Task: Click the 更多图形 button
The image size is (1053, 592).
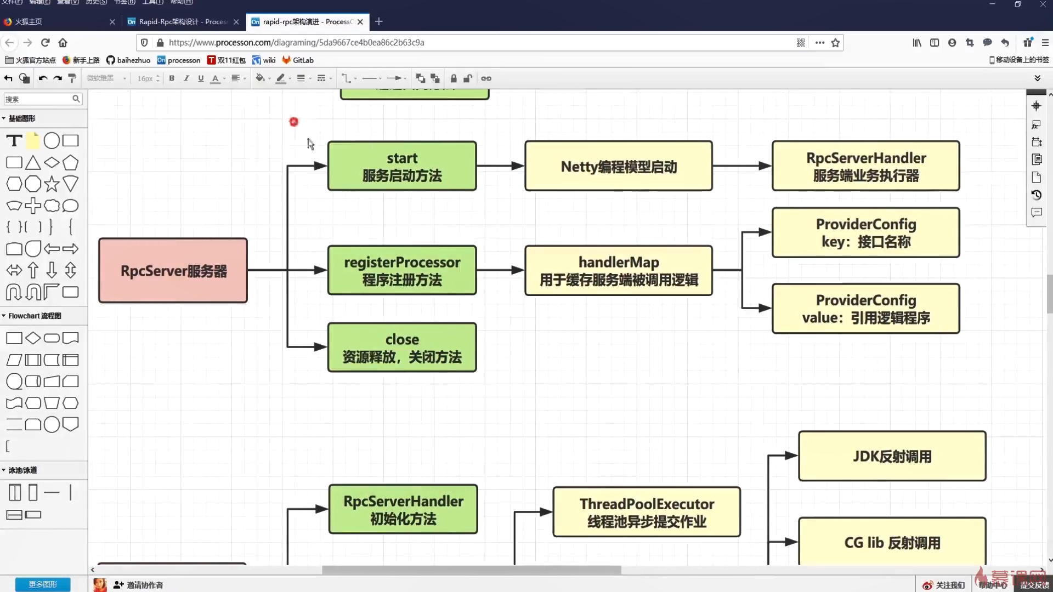Action: point(43,584)
